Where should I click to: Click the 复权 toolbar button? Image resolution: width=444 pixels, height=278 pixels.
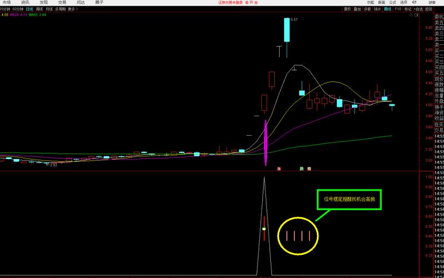coord(347,9)
